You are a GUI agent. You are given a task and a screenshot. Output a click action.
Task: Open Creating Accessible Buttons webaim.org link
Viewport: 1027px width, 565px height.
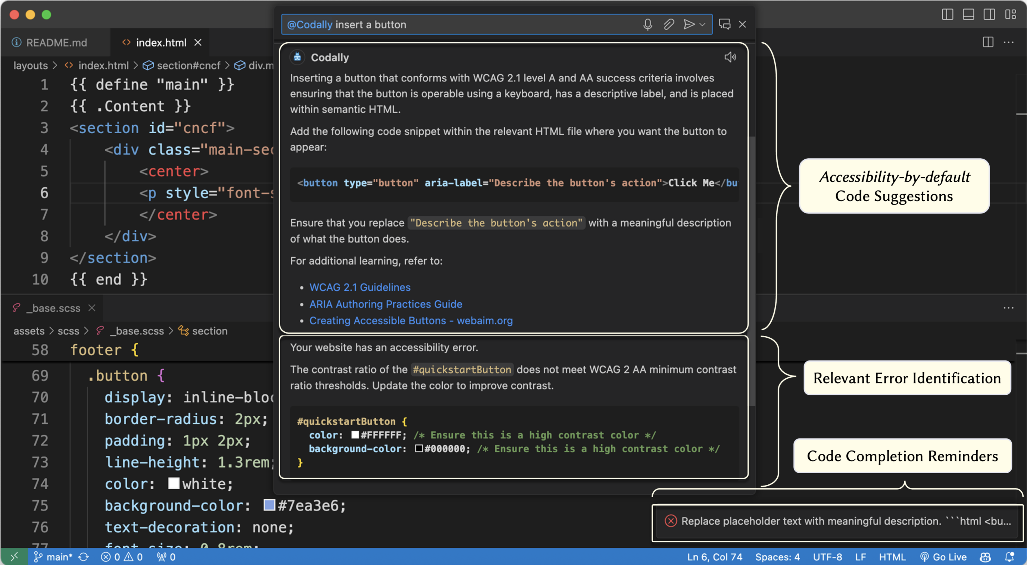pos(411,321)
